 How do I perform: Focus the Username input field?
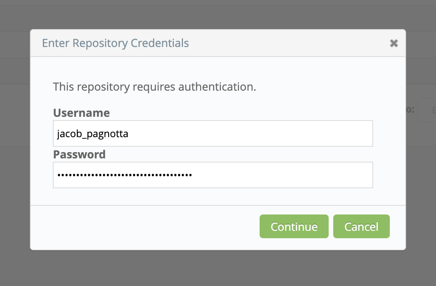coord(213,133)
